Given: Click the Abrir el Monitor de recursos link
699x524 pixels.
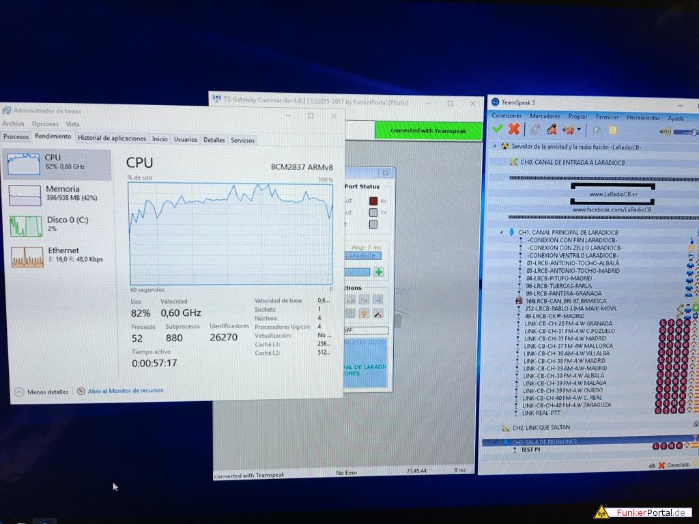Looking at the screenshot, I should click(125, 391).
